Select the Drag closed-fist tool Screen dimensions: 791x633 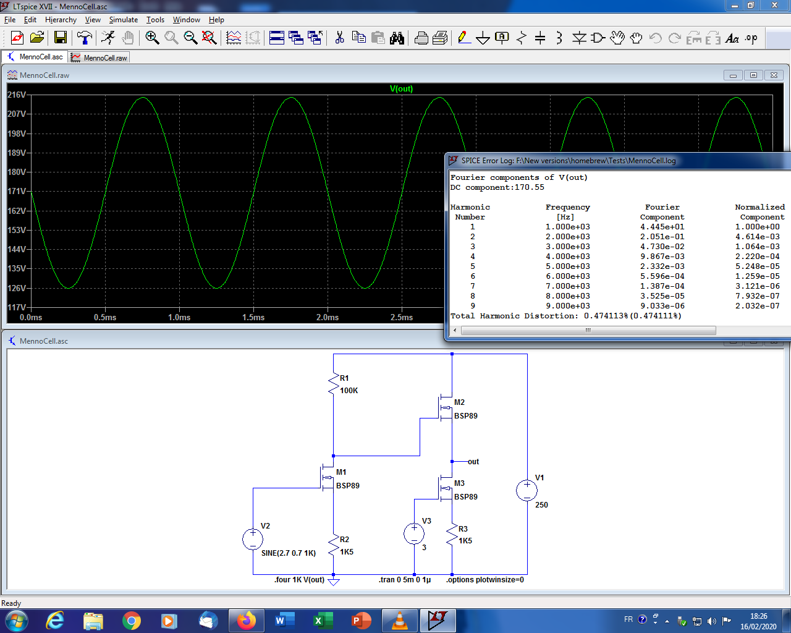637,38
